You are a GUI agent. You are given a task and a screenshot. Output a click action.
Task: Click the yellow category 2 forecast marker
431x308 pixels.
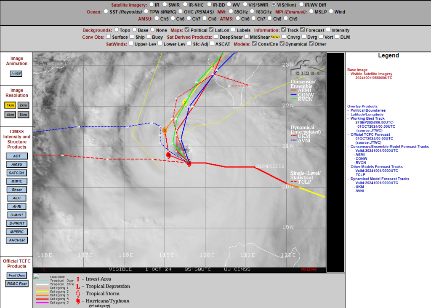click(x=185, y=102)
